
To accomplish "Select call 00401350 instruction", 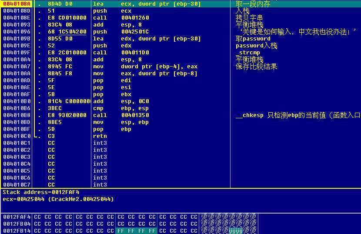I will 121,115.
